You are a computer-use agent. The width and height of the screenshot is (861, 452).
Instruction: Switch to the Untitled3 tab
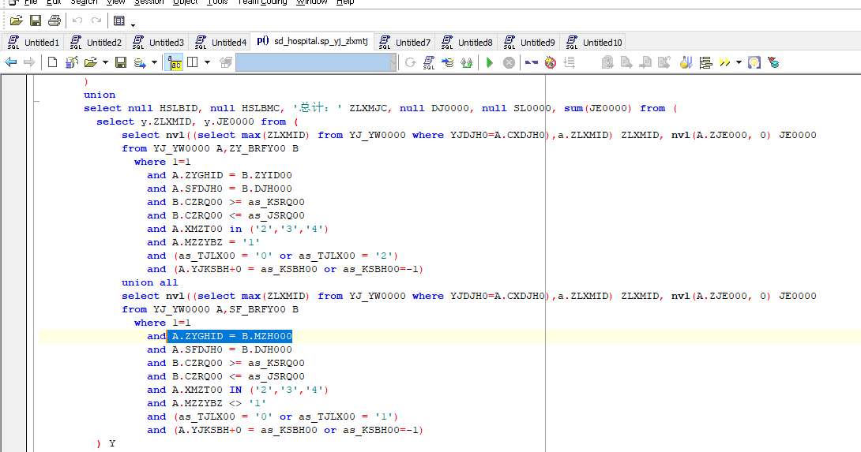(x=158, y=42)
